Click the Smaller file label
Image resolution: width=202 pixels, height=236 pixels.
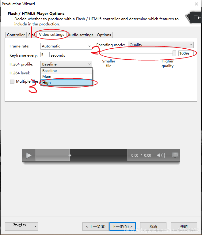point(109,63)
